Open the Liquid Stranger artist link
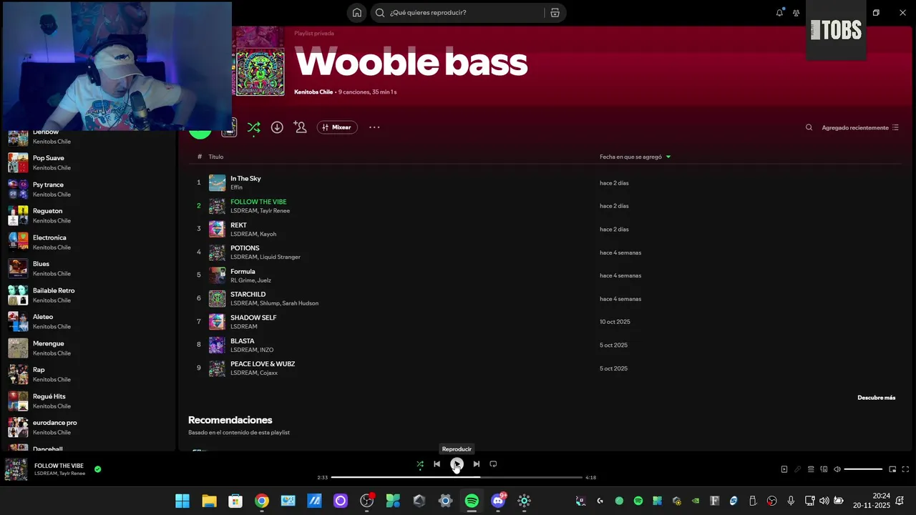916x515 pixels. pos(280,257)
